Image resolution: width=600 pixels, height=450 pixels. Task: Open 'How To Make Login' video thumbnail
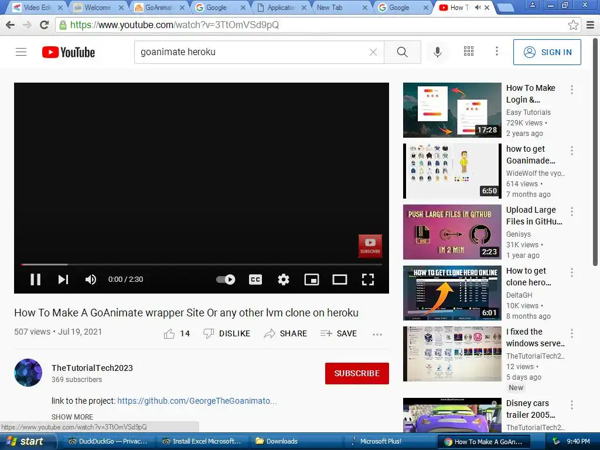tap(452, 110)
